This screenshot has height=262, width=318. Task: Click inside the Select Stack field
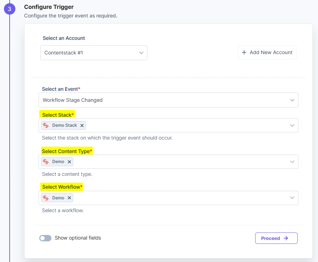pos(168,125)
